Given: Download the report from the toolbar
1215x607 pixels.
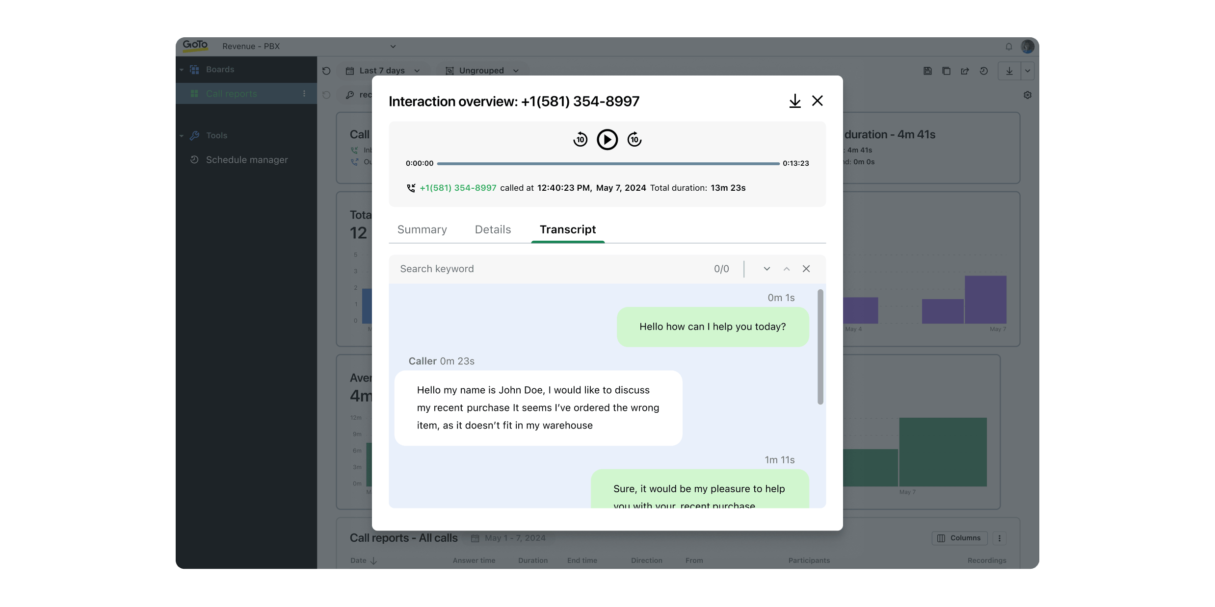Looking at the screenshot, I should click(x=1009, y=71).
